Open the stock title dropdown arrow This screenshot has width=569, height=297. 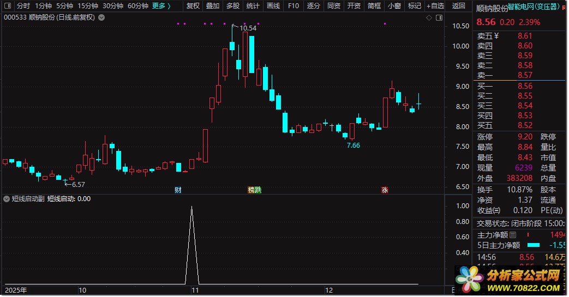coord(101,17)
